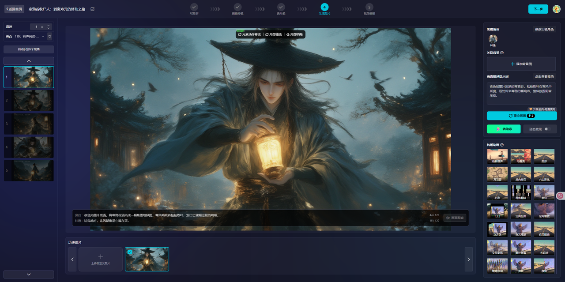Screen dimensions: 565x282
Task: Select the 万花筒 transition thumbnail
Action: 497,174
